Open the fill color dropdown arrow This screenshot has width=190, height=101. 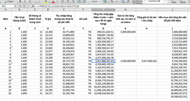coord(49,1)
